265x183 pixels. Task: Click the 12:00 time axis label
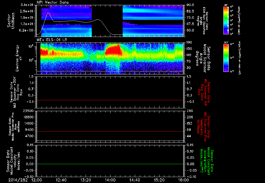click(x=37, y=180)
